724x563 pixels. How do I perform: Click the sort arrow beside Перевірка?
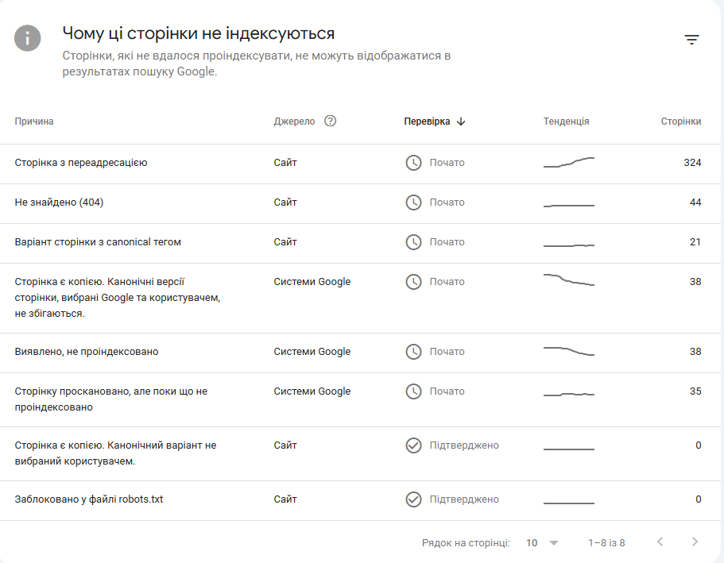coord(461,121)
